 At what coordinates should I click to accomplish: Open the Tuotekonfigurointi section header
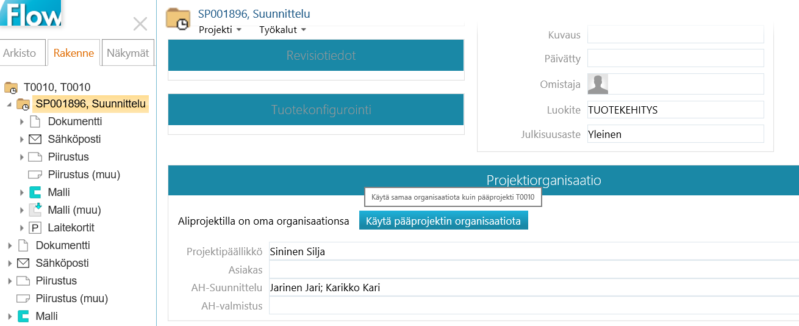coord(316,110)
